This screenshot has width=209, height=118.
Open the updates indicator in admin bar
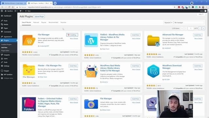16,11
